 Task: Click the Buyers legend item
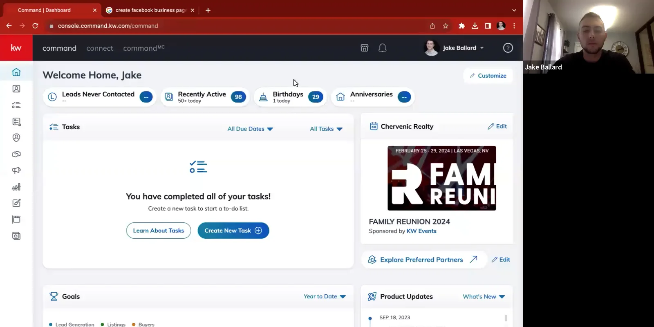pyautogui.click(x=143, y=325)
